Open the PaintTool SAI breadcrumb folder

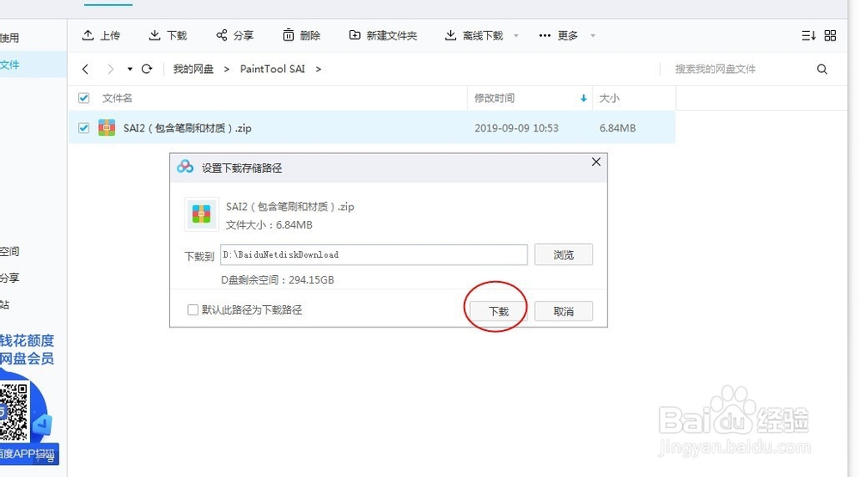[272, 69]
